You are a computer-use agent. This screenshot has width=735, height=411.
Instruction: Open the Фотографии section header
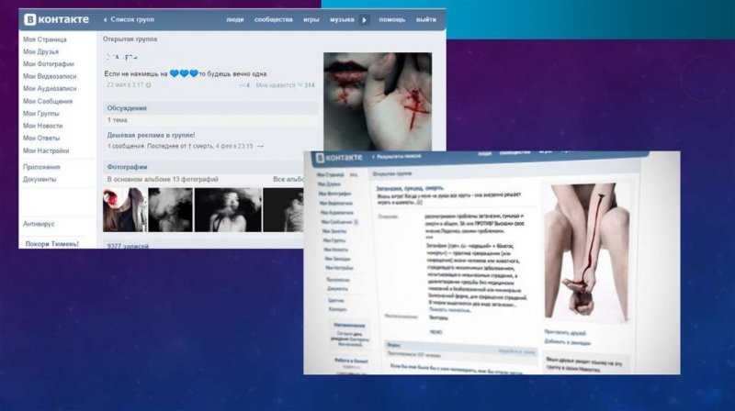tap(127, 167)
